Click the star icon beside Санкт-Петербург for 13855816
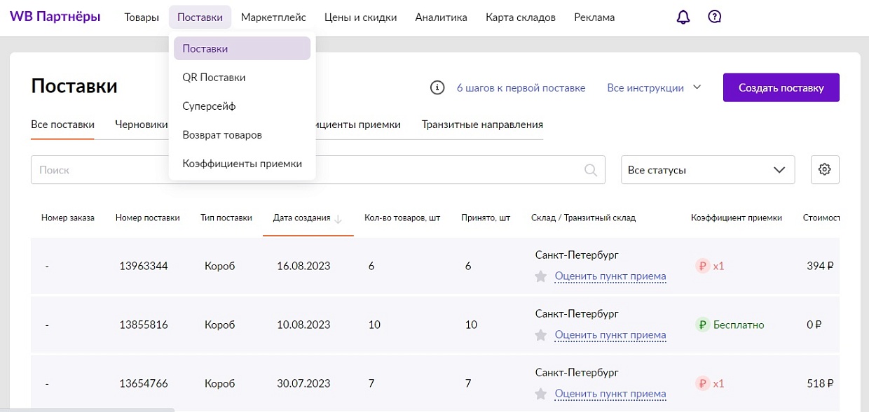The image size is (869, 412). coord(540,335)
